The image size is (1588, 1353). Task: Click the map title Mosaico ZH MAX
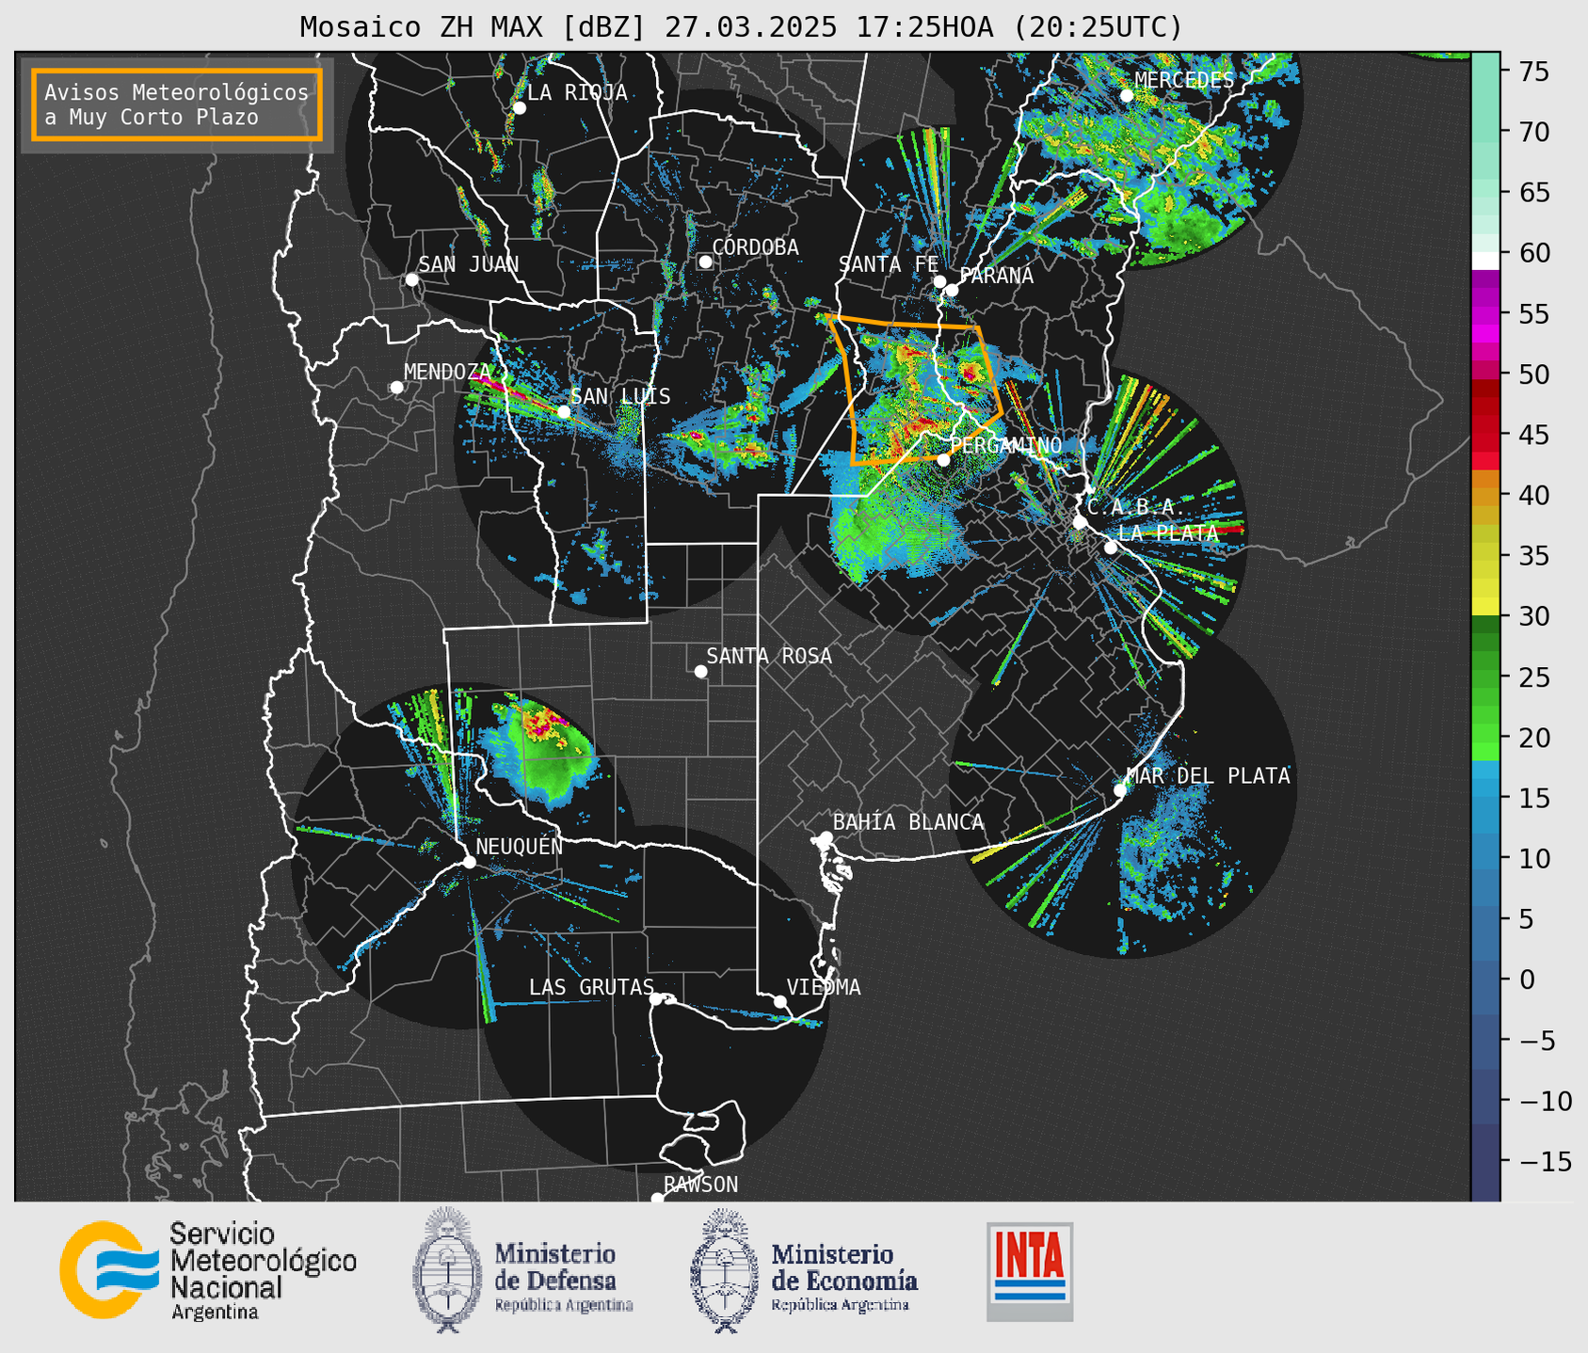tap(741, 26)
